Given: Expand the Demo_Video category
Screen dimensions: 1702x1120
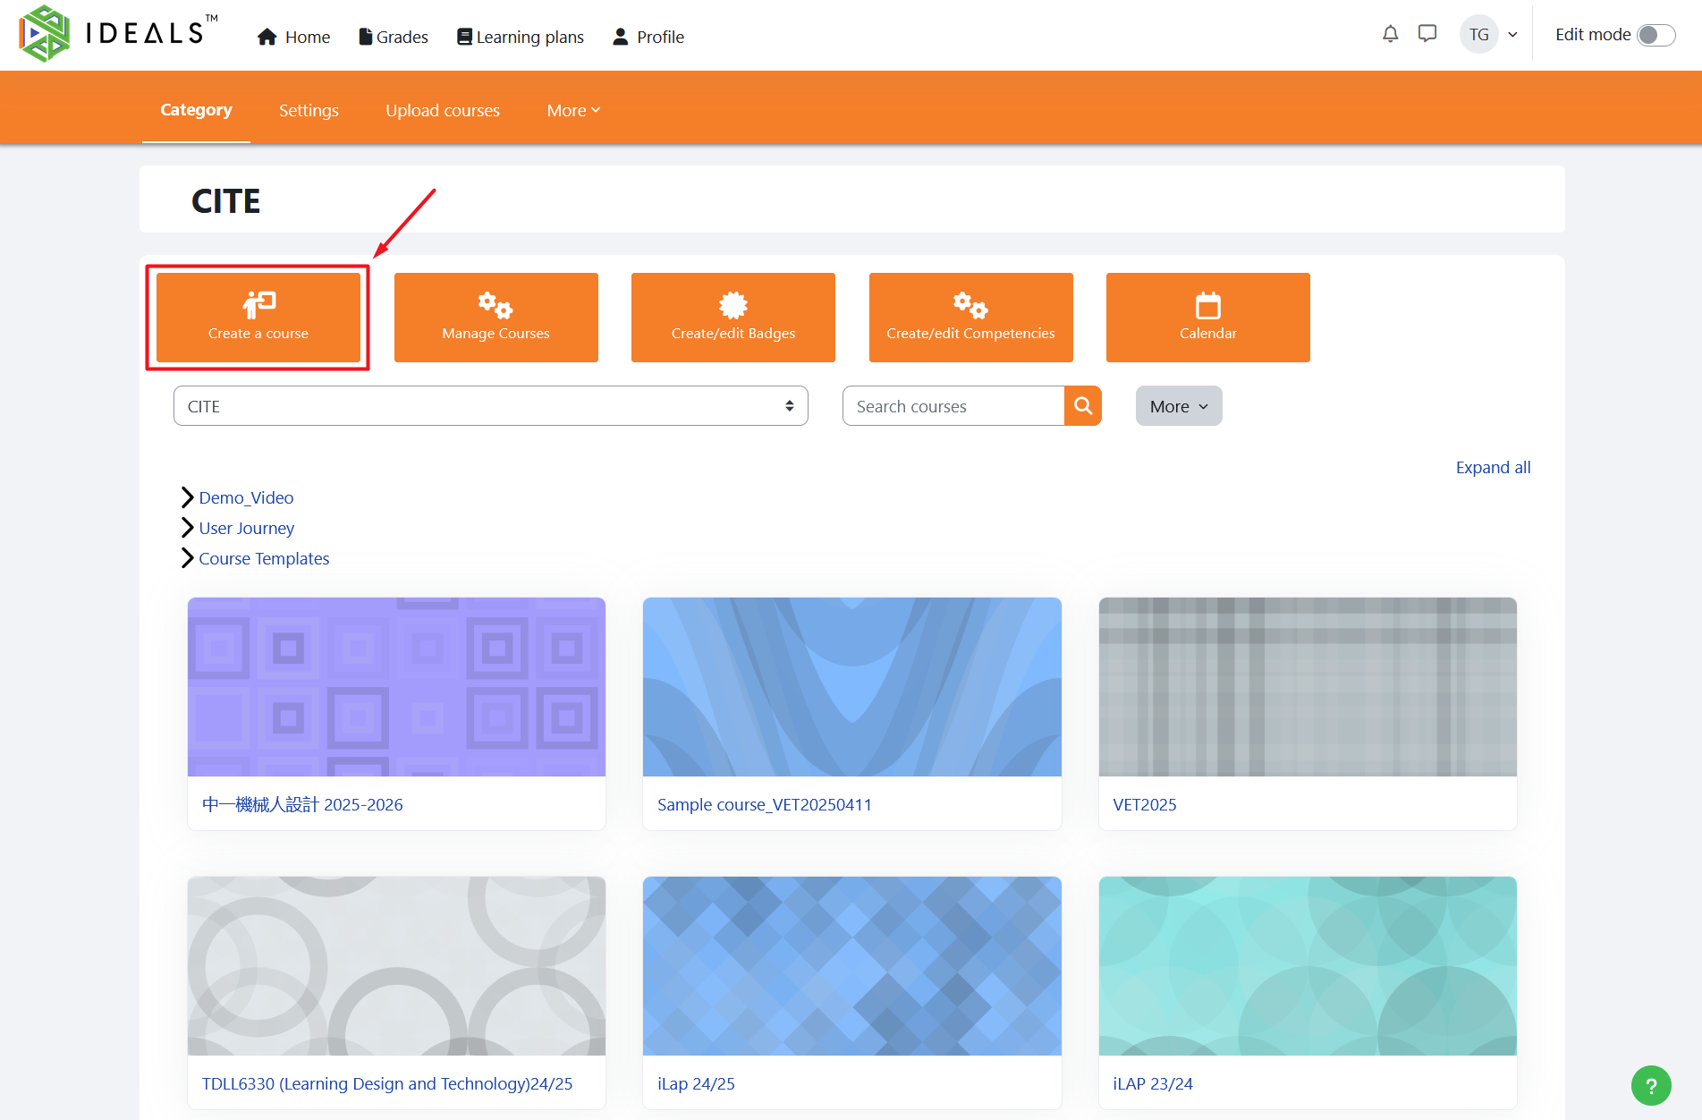Looking at the screenshot, I should pyautogui.click(x=187, y=497).
